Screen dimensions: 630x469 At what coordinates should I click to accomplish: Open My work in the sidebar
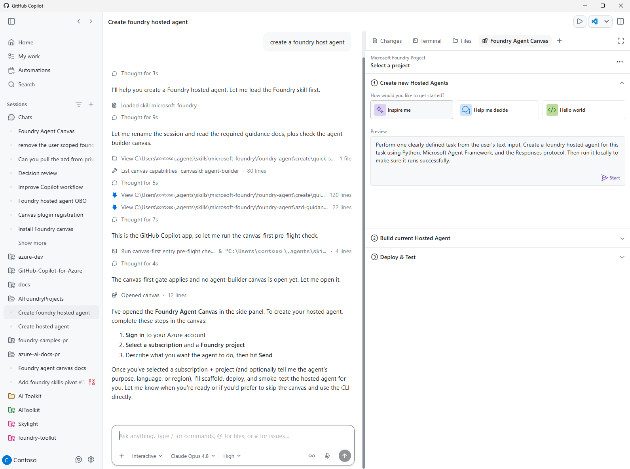[29, 56]
